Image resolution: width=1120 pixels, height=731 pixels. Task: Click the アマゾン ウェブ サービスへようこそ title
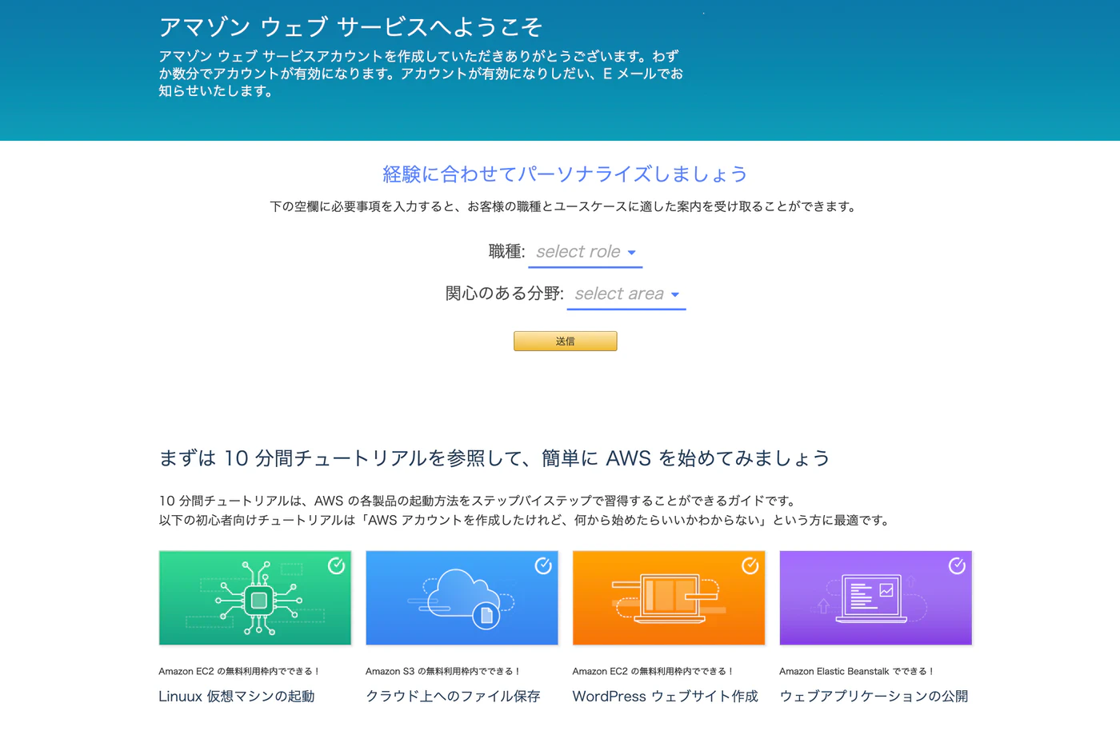(x=350, y=27)
